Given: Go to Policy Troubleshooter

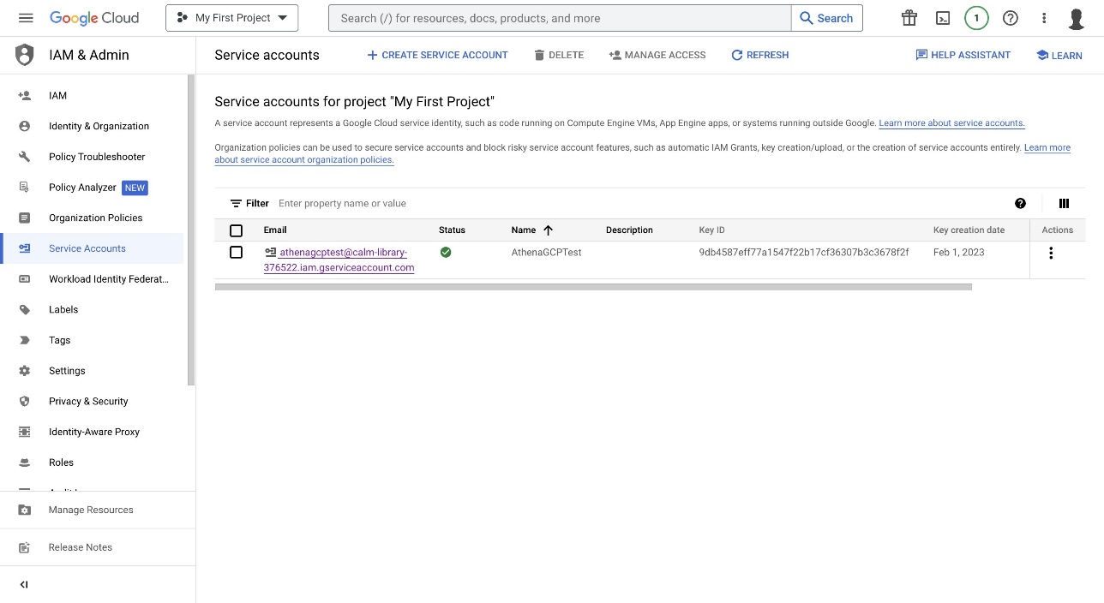Looking at the screenshot, I should pyautogui.click(x=97, y=157).
